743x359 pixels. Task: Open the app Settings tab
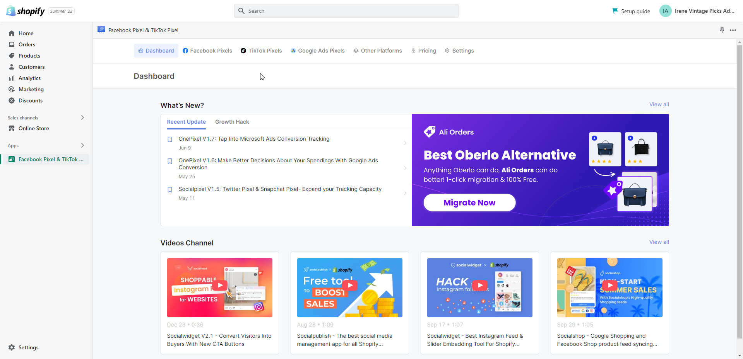pyautogui.click(x=459, y=51)
